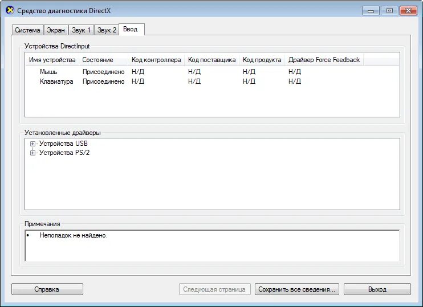
Task: Click Код поставщика Н/Д value for Клавиатура
Action: [194, 81]
